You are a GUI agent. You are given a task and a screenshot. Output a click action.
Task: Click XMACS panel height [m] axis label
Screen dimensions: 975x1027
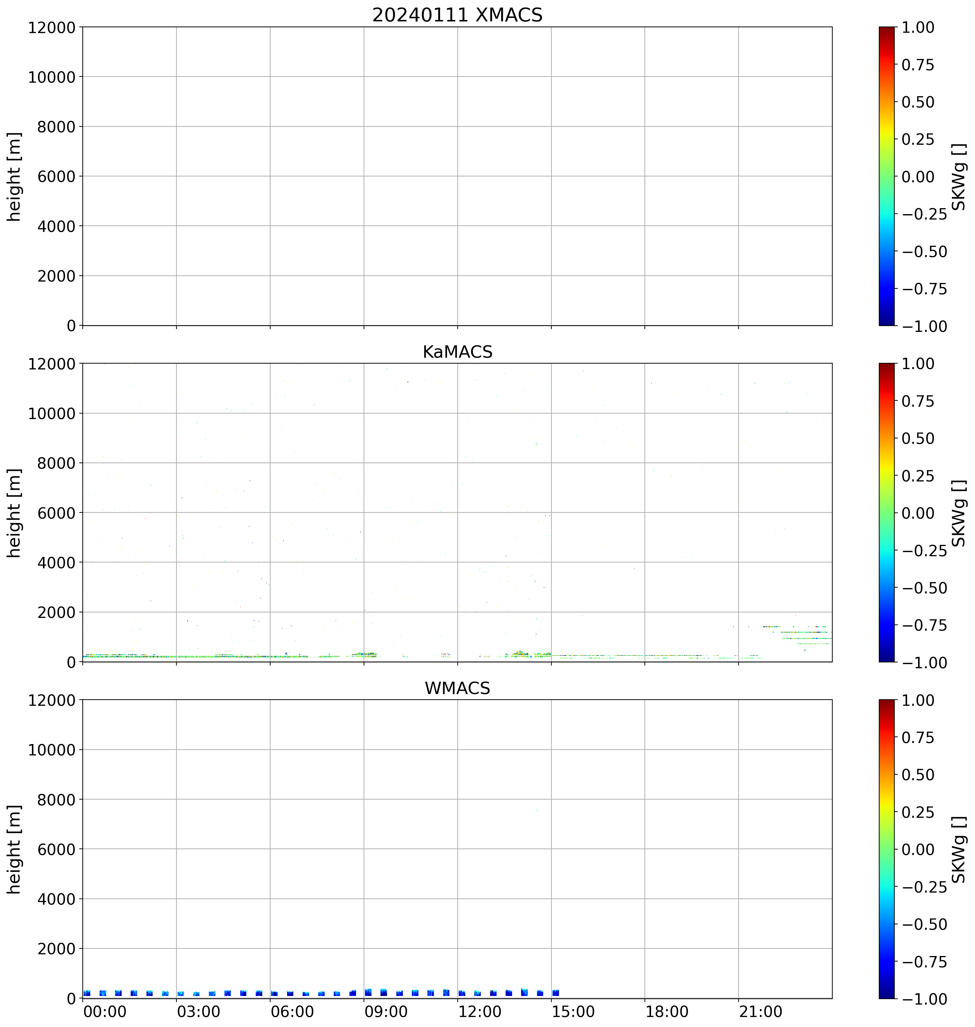14,177
